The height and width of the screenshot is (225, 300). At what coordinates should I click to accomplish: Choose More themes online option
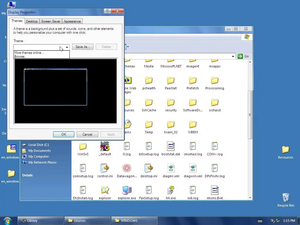tap(29, 53)
